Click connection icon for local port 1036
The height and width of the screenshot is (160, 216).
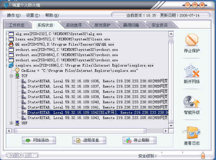[x=24, y=81]
